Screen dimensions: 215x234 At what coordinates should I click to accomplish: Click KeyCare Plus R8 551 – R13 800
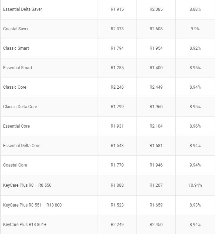(x=32, y=205)
